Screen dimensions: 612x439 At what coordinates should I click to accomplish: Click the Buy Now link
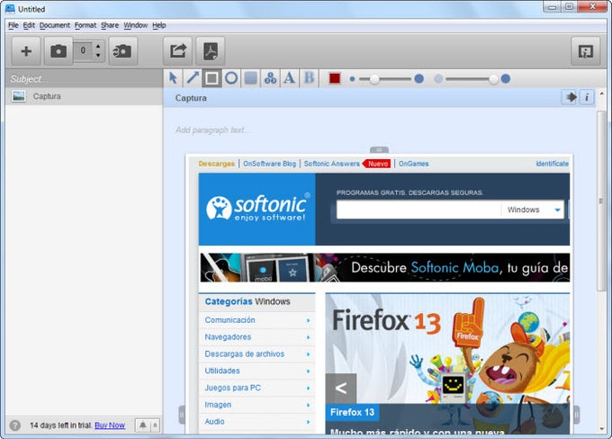pyautogui.click(x=110, y=426)
